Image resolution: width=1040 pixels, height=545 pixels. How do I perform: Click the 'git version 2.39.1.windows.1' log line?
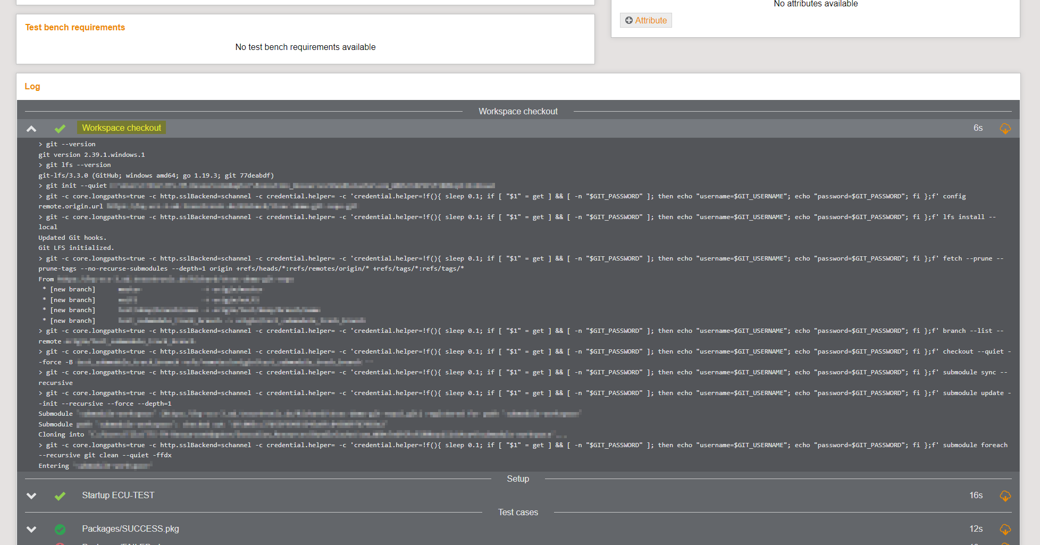pos(91,155)
